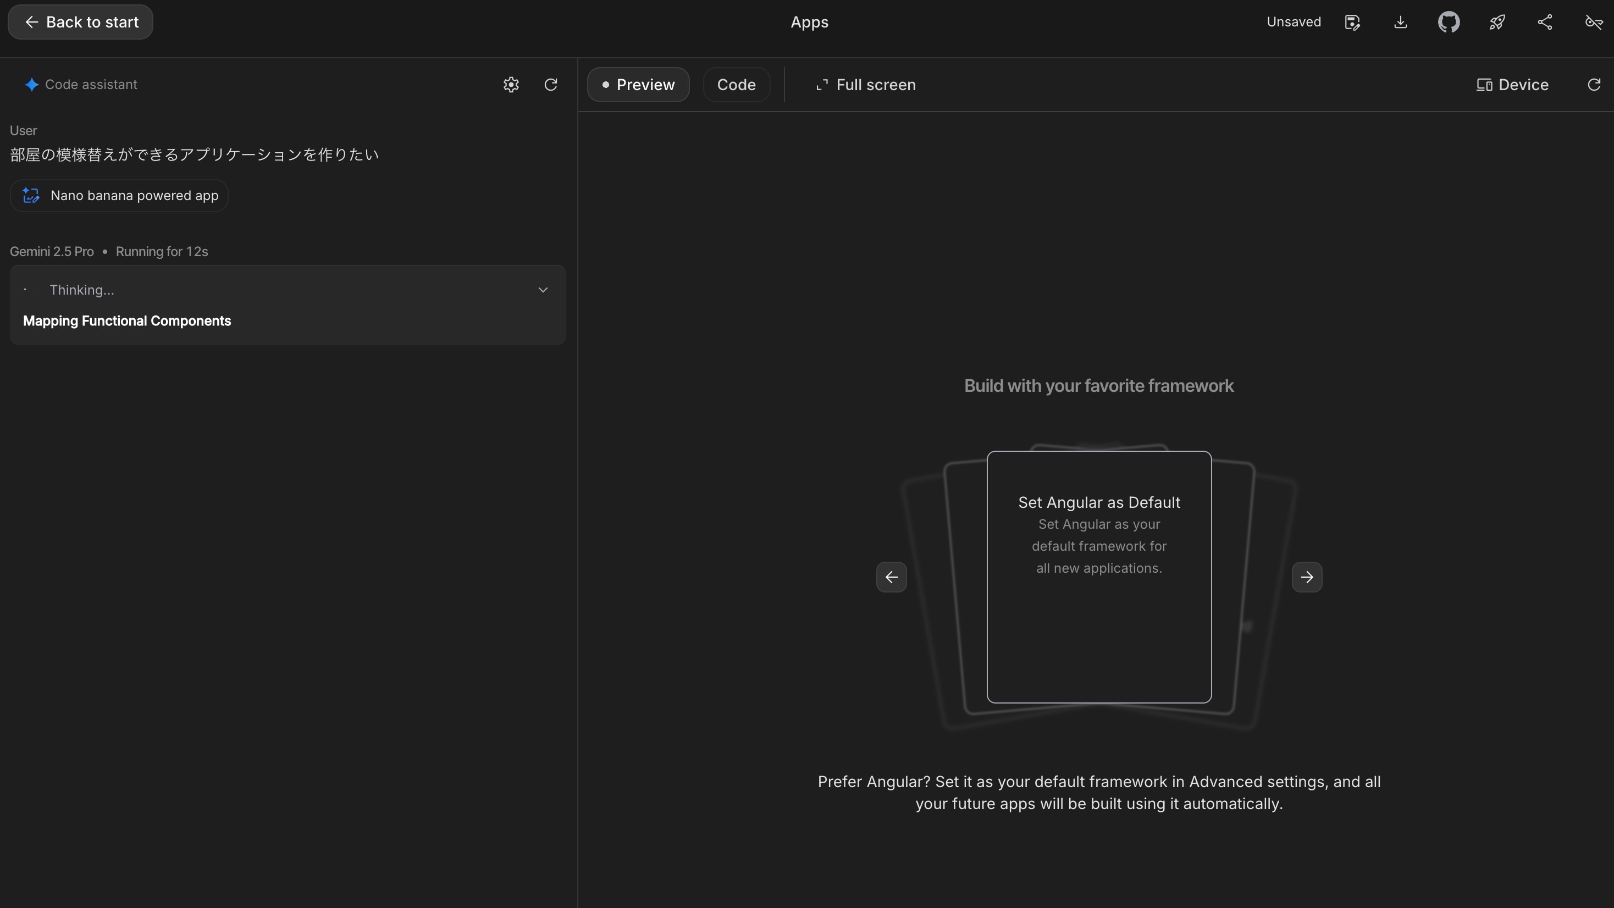Open the GitHub icon in the top bar

click(1449, 23)
